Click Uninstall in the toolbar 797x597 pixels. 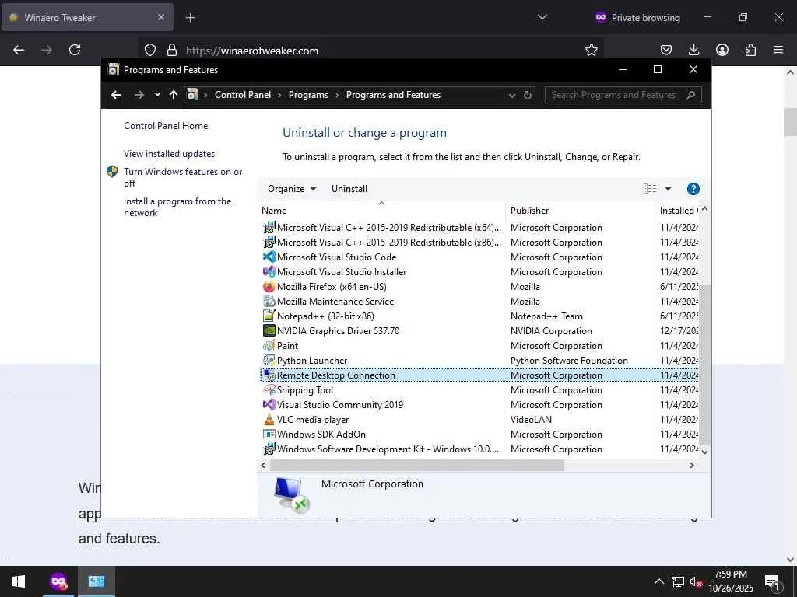click(x=349, y=189)
